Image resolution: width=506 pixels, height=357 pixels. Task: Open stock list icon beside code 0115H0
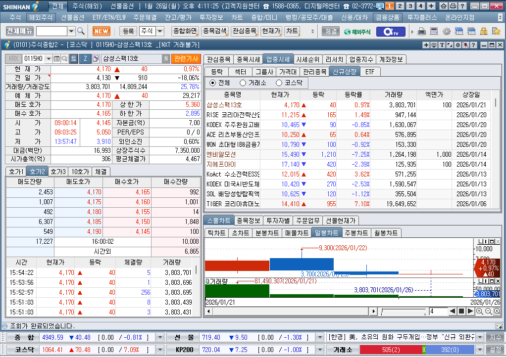click(x=56, y=59)
